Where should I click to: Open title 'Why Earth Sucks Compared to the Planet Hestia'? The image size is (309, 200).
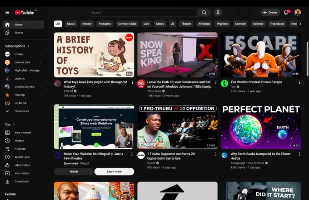[260, 156]
